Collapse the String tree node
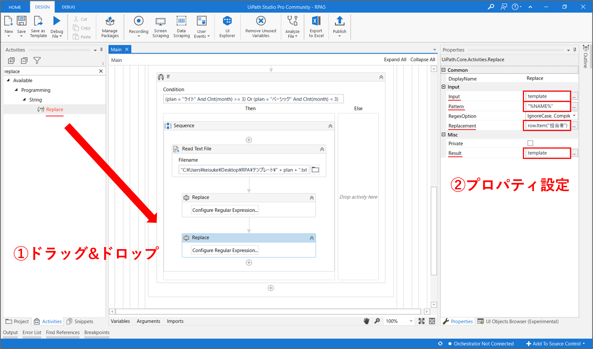The width and height of the screenshot is (593, 349). click(24, 100)
